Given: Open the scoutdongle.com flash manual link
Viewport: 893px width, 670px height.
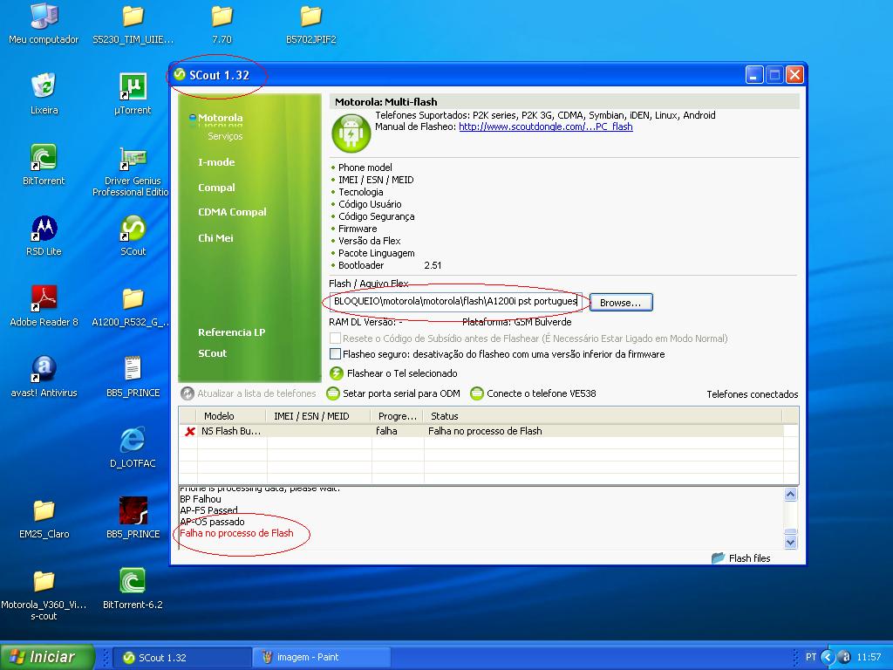Looking at the screenshot, I should click(546, 126).
